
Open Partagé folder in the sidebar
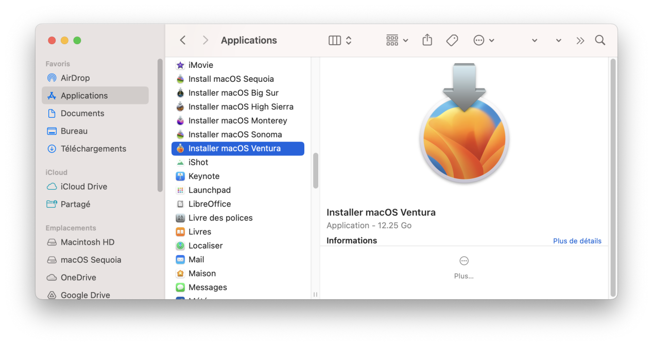tap(95, 204)
